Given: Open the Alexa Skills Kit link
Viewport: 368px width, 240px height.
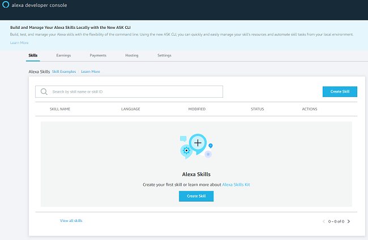Looking at the screenshot, I should pos(236,185).
